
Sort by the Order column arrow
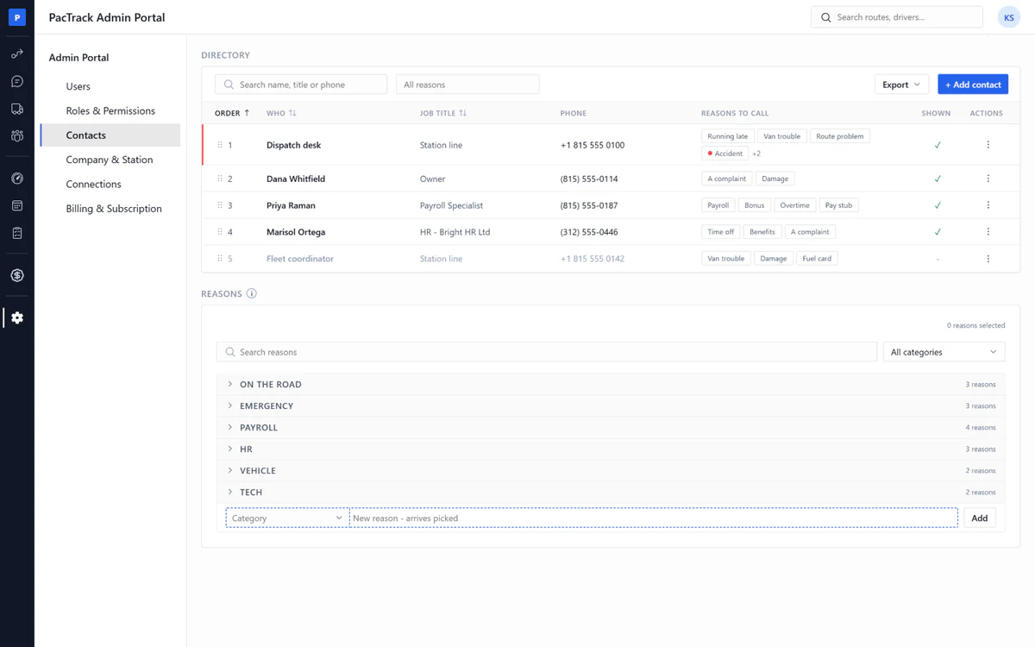click(248, 113)
